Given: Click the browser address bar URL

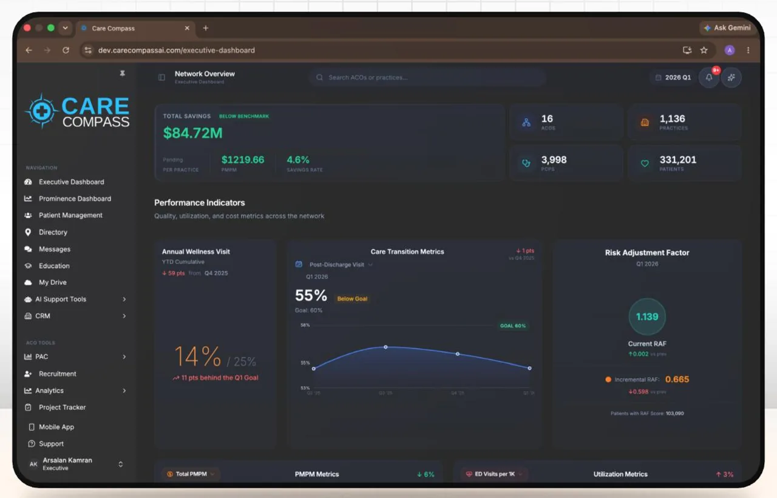Looking at the screenshot, I should coord(177,50).
